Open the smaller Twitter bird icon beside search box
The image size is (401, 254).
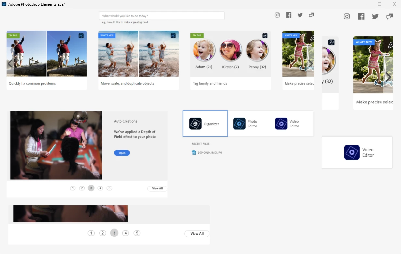click(x=300, y=15)
